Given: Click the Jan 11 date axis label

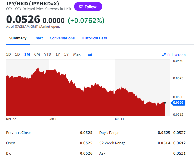Looking at the screenshot, I should coord(119,118).
